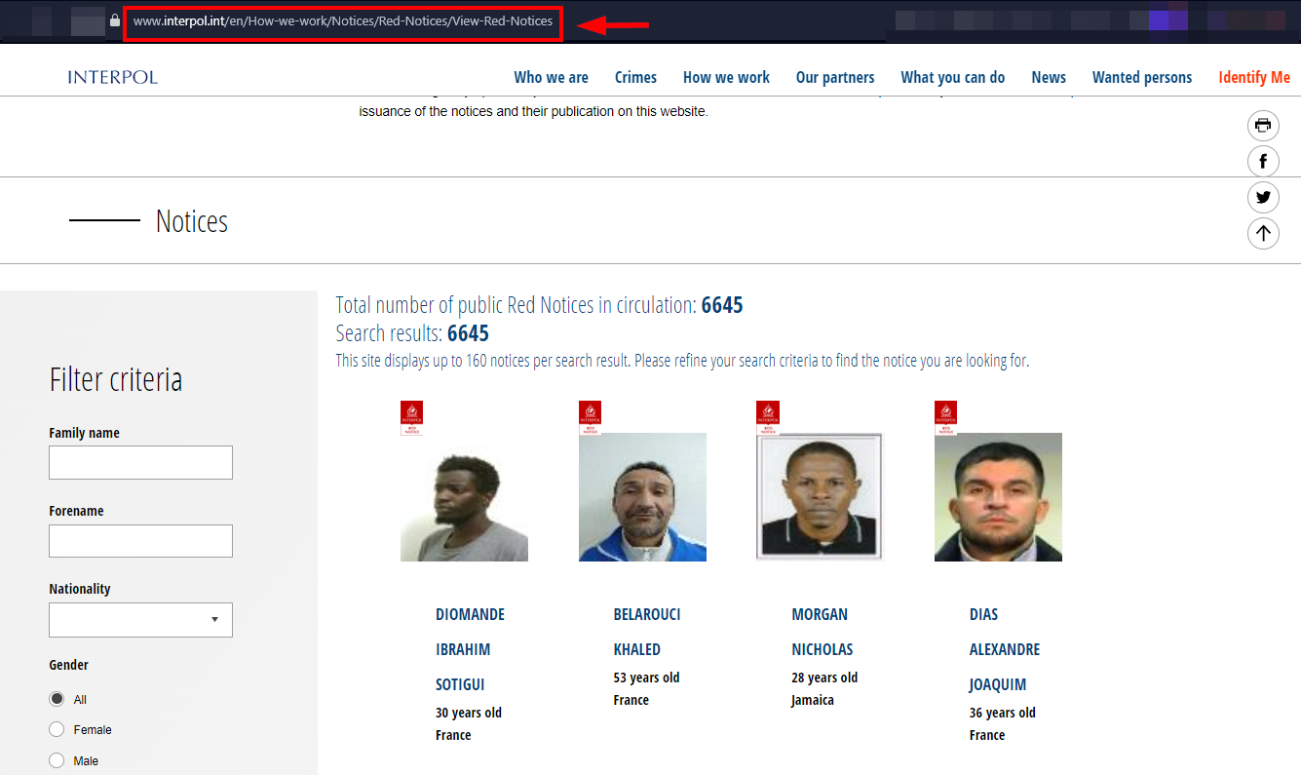Click the Forename input field

click(x=140, y=541)
